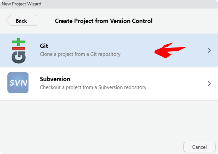Image resolution: width=218 pixels, height=154 pixels.
Task: Select the Git title label
Action: [44, 46]
